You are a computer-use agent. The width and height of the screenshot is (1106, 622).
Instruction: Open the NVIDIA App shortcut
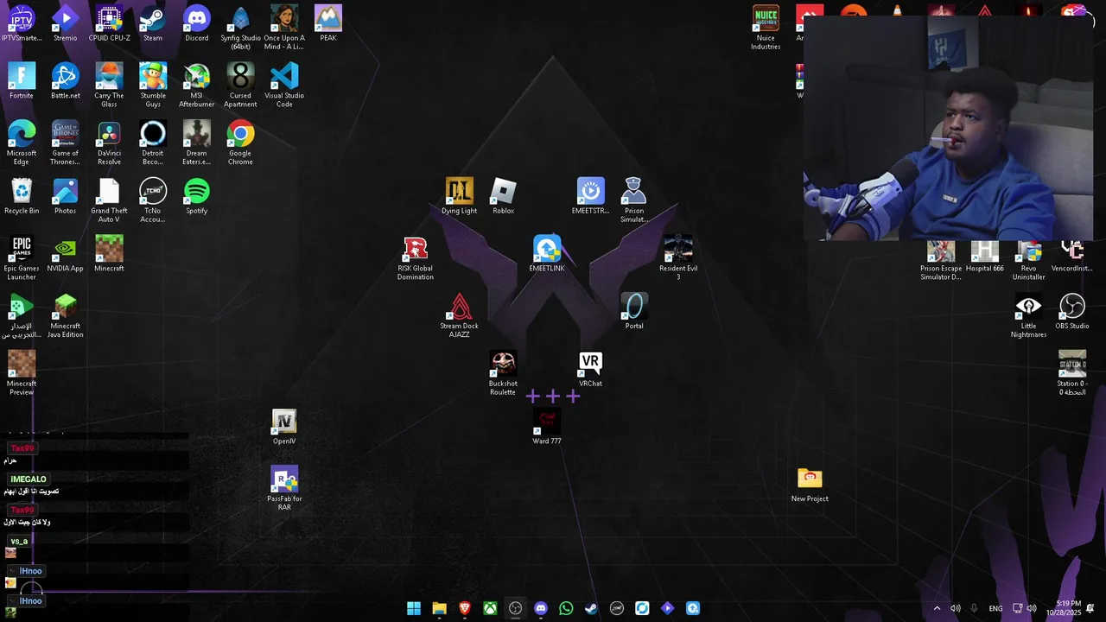[x=65, y=254]
